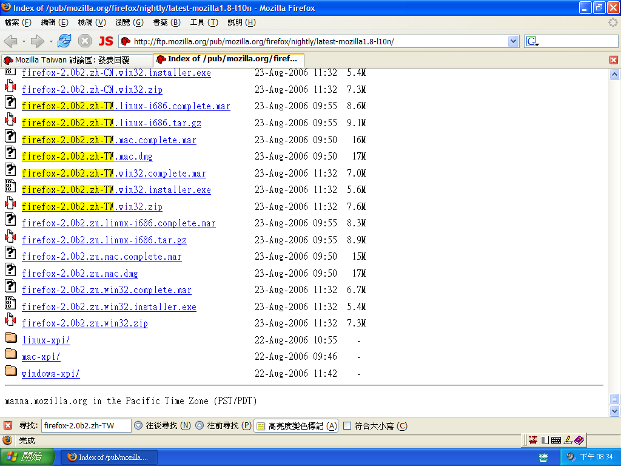Click the 往後尋找 (N) find next button

click(163, 426)
